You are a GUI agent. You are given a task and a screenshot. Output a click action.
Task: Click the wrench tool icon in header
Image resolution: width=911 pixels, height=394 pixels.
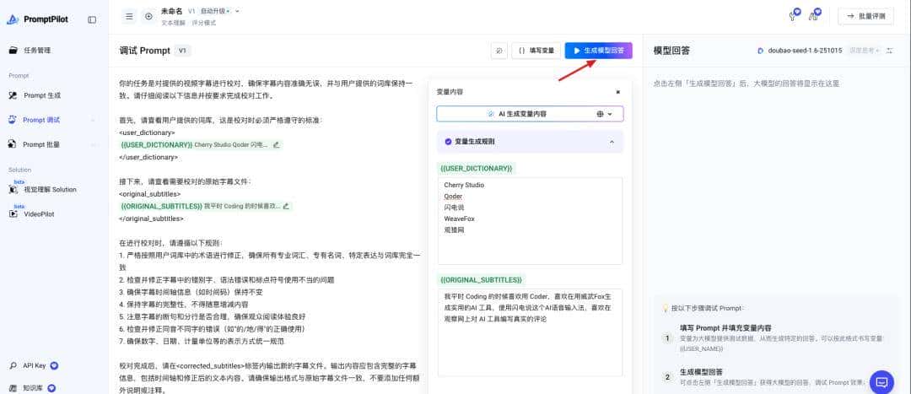[792, 16]
